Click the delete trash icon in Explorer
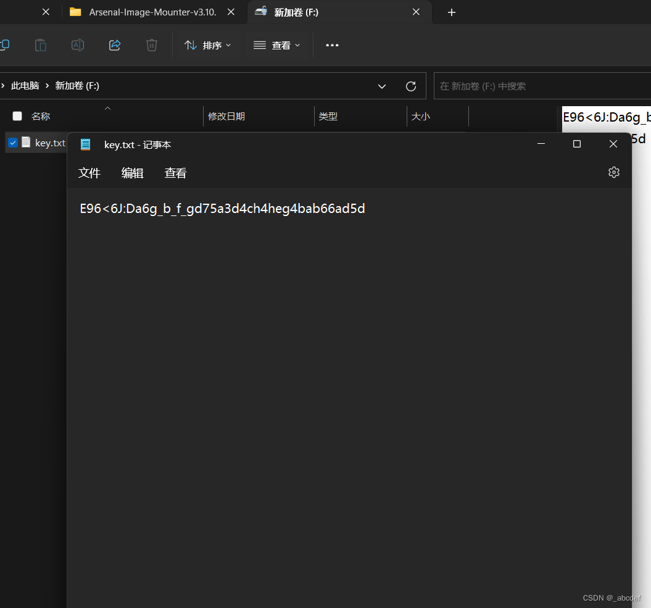This screenshot has height=608, width=651. tap(152, 45)
